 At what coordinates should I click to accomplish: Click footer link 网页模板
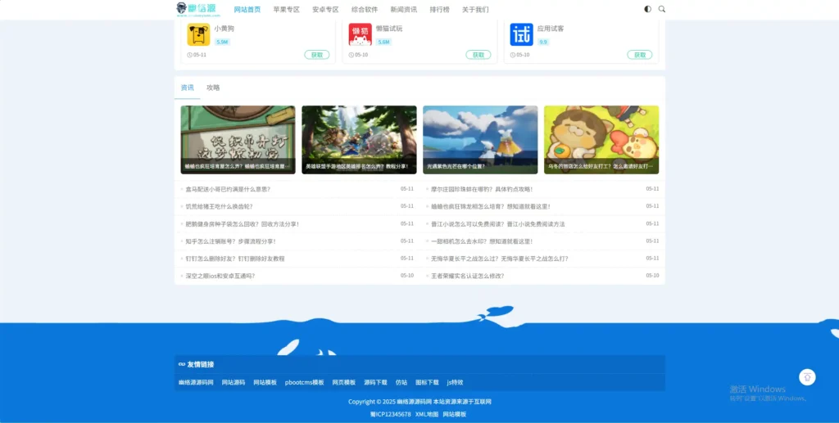[343, 382]
